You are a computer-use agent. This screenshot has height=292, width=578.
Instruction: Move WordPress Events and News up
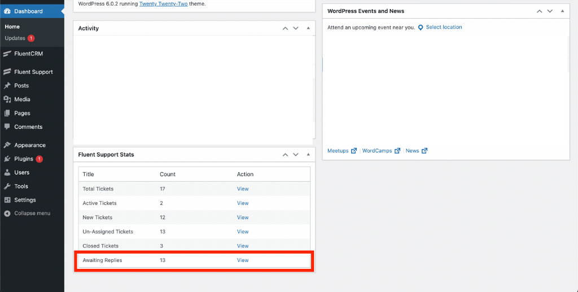point(539,11)
